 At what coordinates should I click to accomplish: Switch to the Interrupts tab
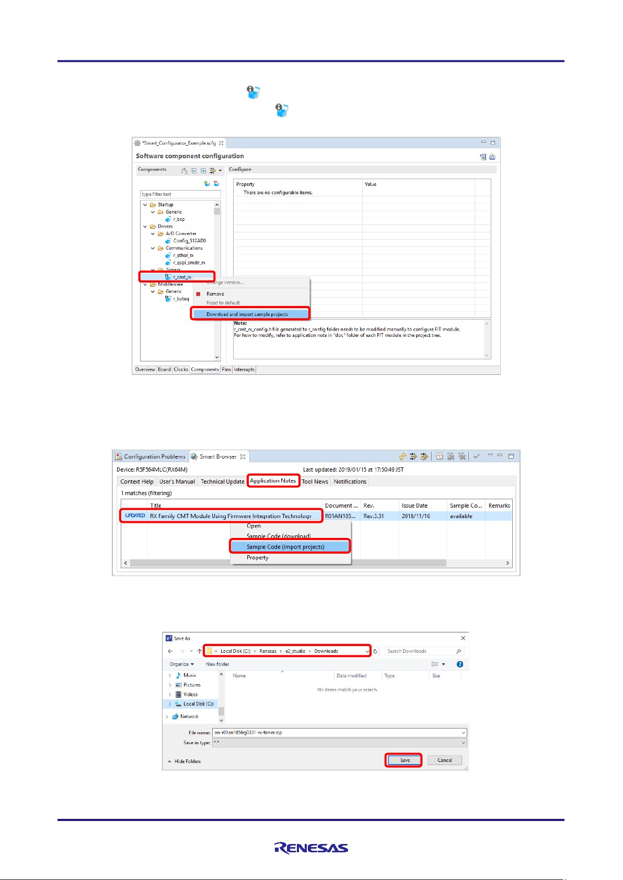244,370
